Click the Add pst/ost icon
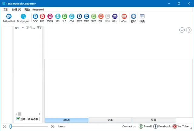The image size is (194, 131). pyautogui.click(x=8, y=16)
